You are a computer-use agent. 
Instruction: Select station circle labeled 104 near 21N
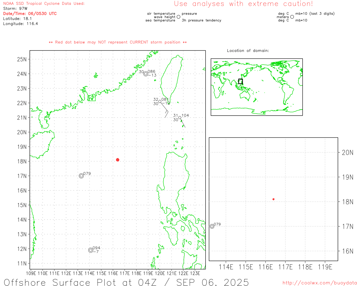pos(180,118)
